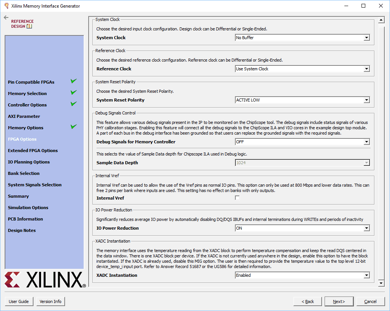Open the User Guide

coord(19,301)
